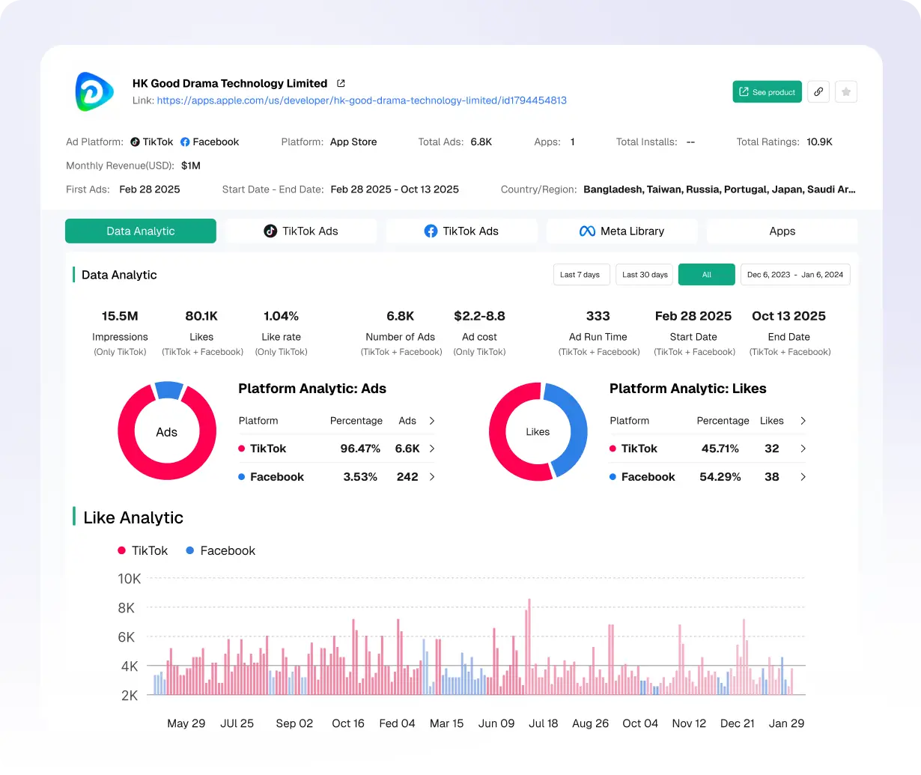This screenshot has height=775, width=921.
Task: Click the copy link icon
Action: tap(818, 91)
